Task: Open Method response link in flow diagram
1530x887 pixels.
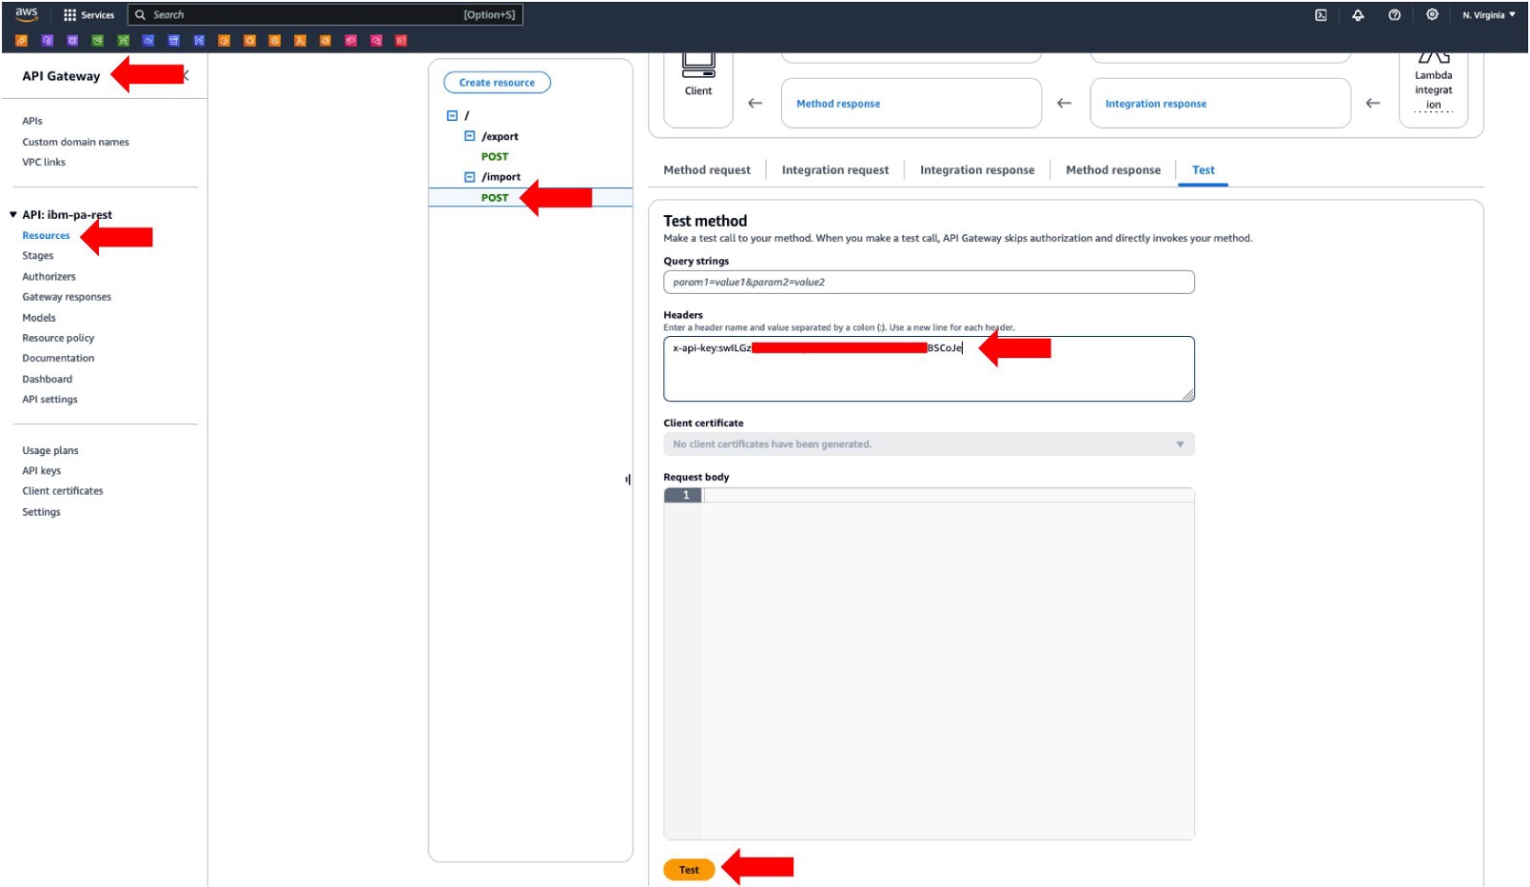Action: coord(838,104)
